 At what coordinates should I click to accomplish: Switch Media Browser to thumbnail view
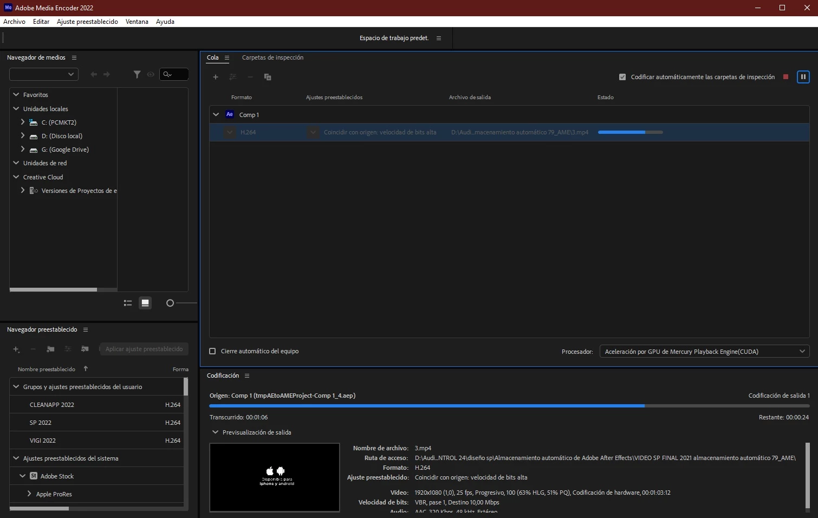pyautogui.click(x=145, y=303)
